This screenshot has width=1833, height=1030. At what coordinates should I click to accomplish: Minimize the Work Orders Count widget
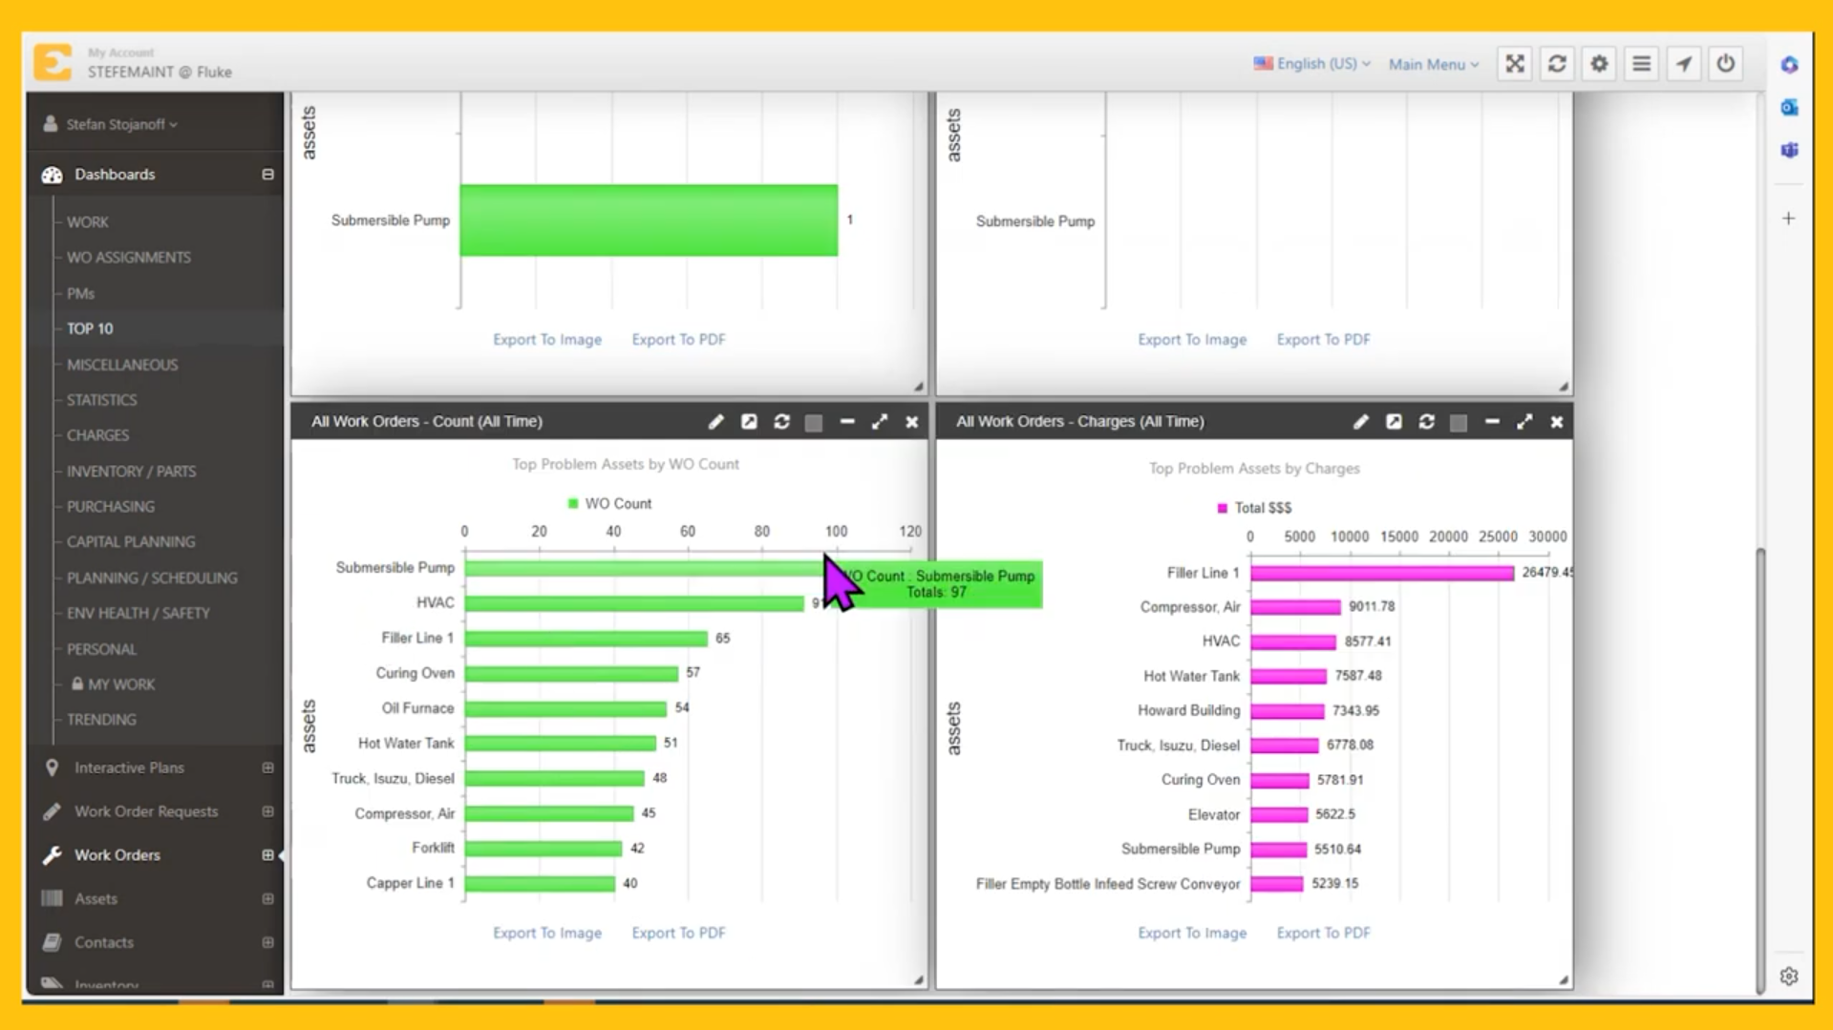coord(846,422)
